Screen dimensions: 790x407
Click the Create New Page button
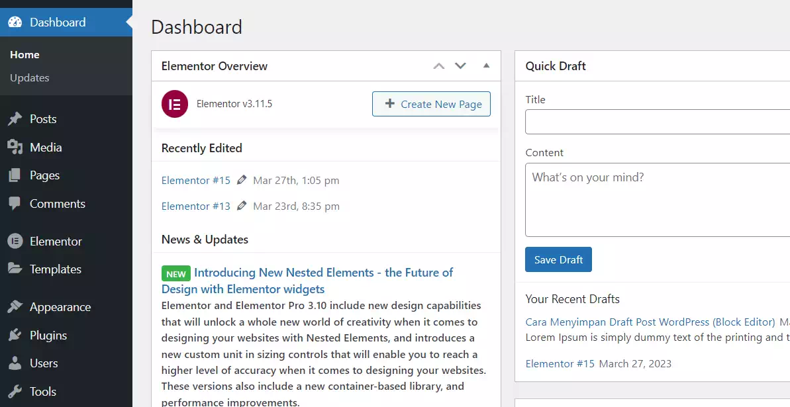coord(431,104)
